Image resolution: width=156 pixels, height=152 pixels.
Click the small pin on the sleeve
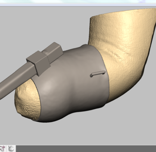(97, 74)
